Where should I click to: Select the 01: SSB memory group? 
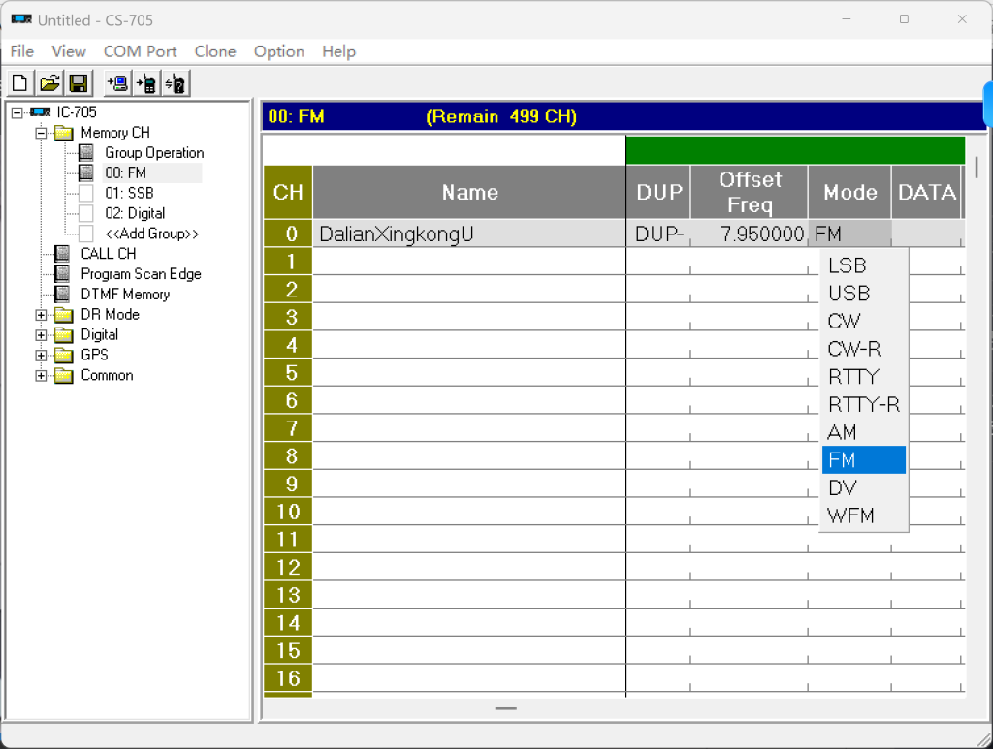click(x=129, y=193)
